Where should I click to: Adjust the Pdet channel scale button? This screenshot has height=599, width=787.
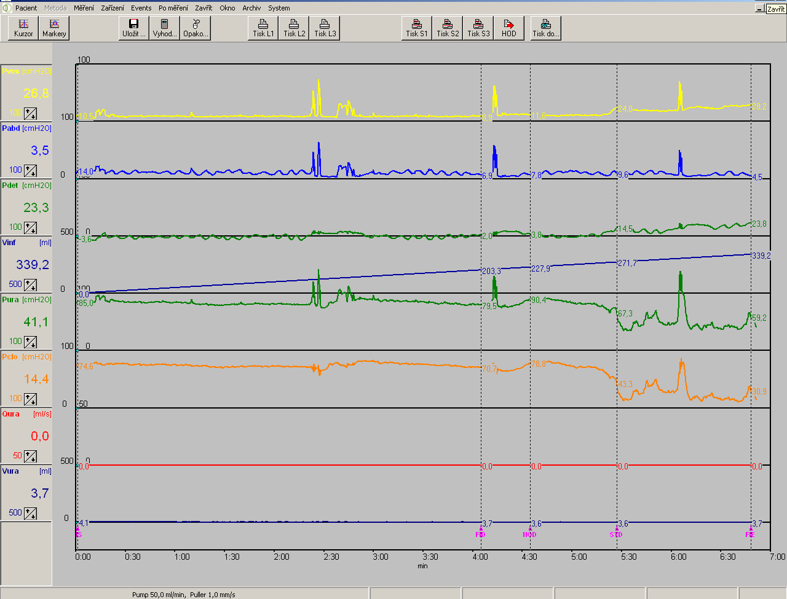point(30,227)
